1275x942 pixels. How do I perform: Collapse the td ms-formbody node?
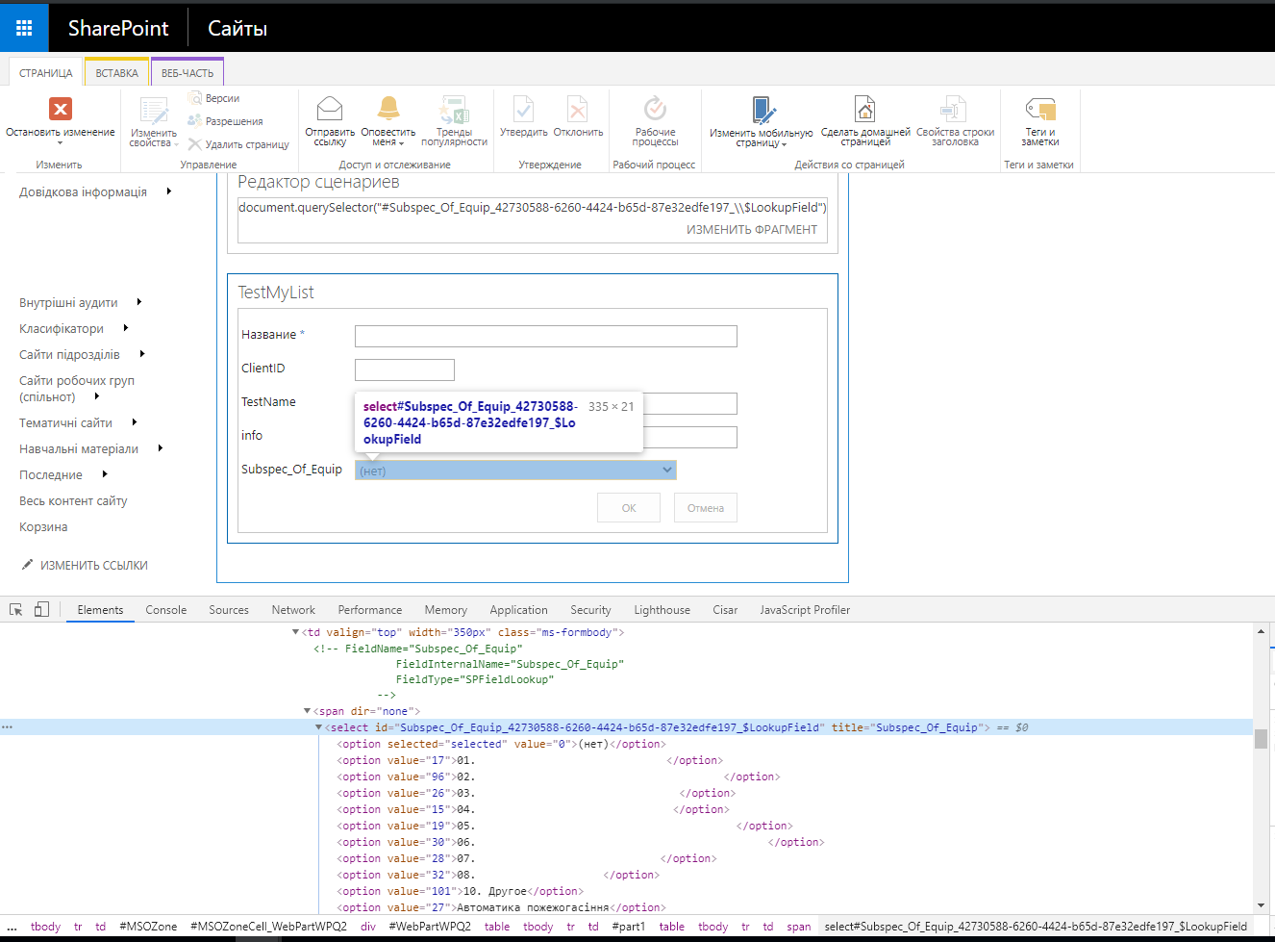[295, 632]
